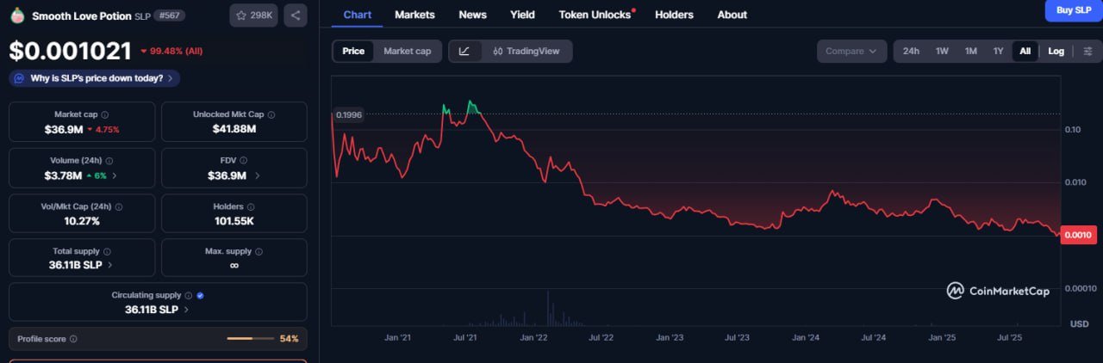Click the Max. supply info icon
The height and width of the screenshot is (363, 1103).
click(259, 251)
